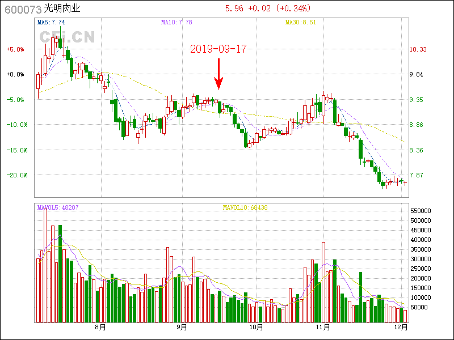Click the 8月 month label
This screenshot has height=340, width=454.
coord(100,327)
